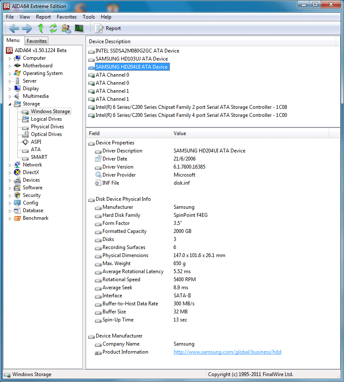344x382 pixels.
Task: Open the users audit icon on the toolbar
Action: 66,28
